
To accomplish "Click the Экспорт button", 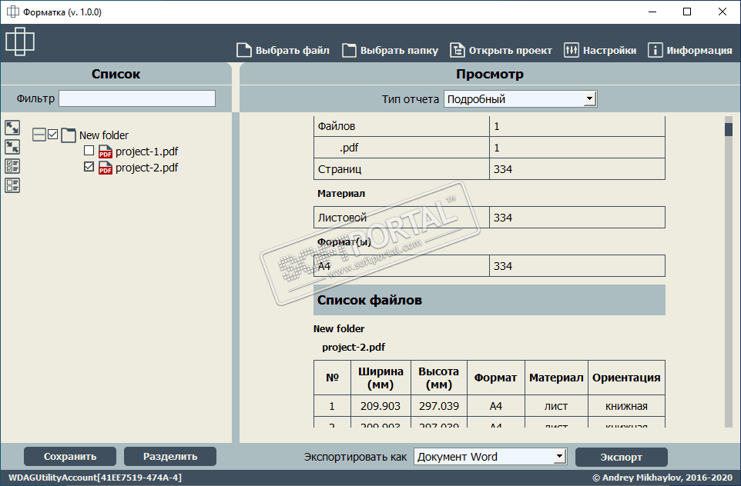I will point(622,457).
